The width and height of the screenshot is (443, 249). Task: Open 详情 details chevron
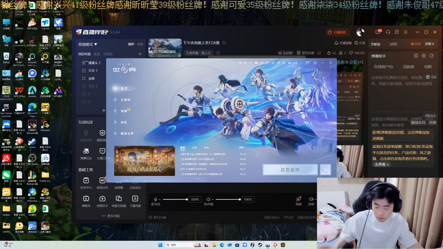click(429, 44)
